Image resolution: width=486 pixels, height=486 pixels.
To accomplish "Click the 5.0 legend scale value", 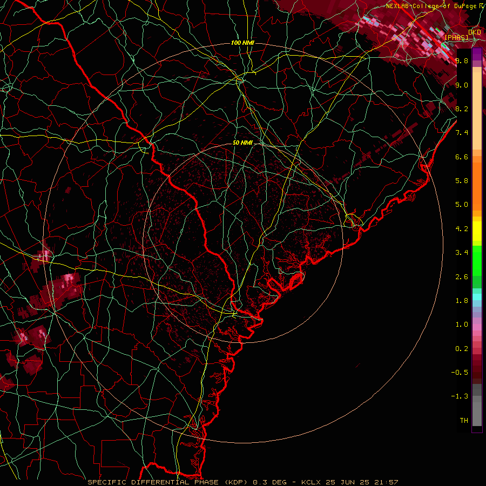I will pyautogui.click(x=462, y=205).
